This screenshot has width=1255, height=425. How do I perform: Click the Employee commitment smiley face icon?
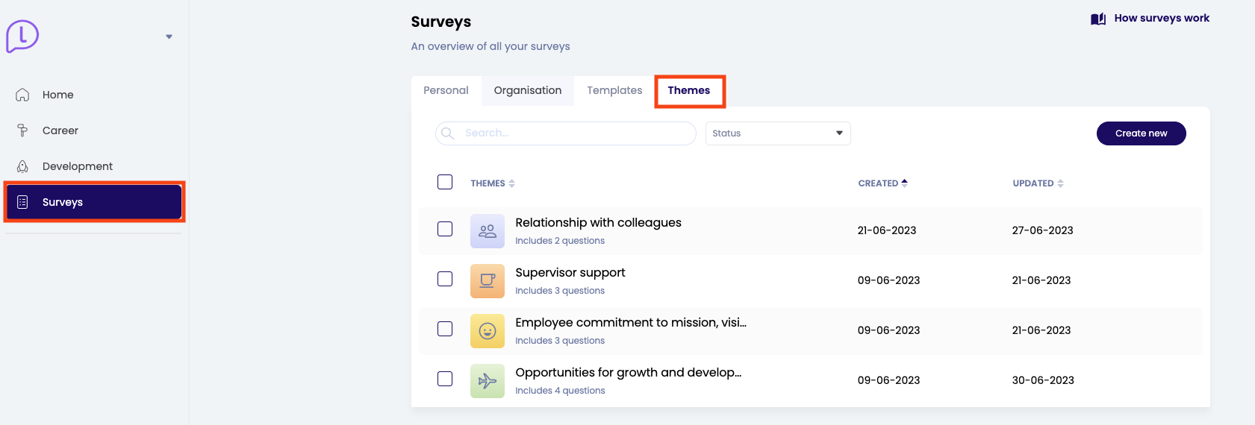(x=488, y=331)
